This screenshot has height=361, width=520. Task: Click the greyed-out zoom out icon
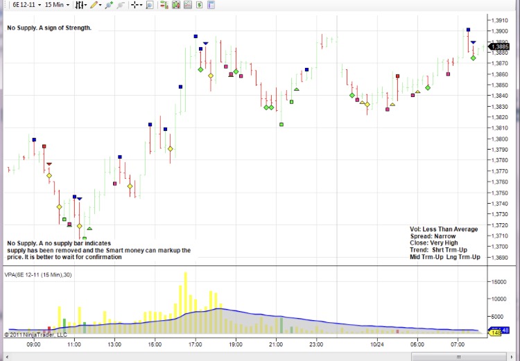pos(121,5)
